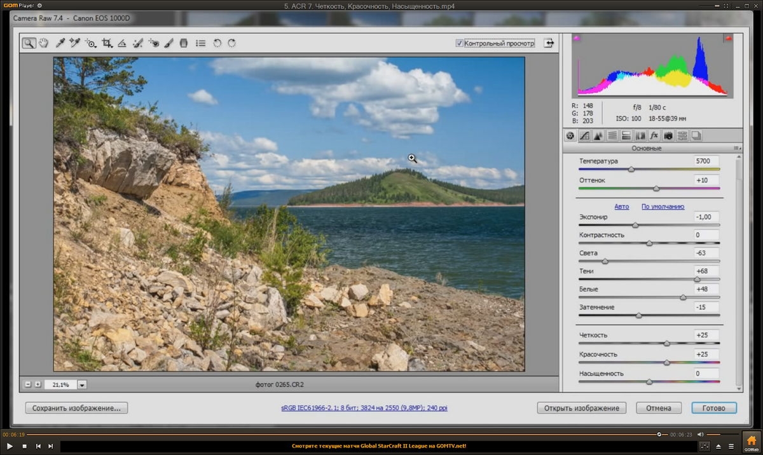Select the Hand tool
This screenshot has height=455, width=763.
(44, 43)
